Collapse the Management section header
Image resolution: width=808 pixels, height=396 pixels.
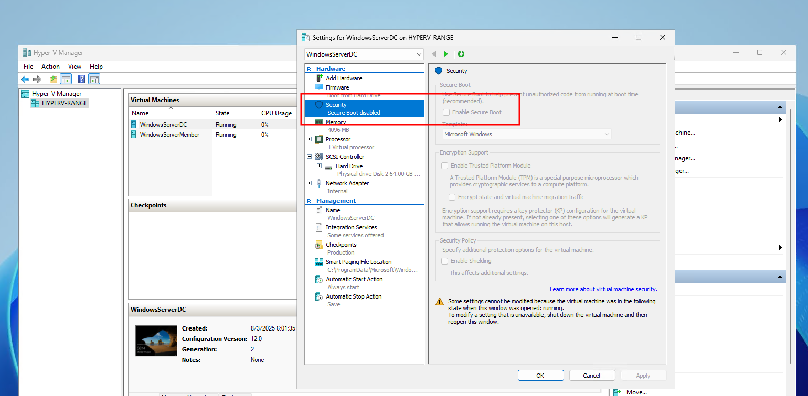click(310, 201)
